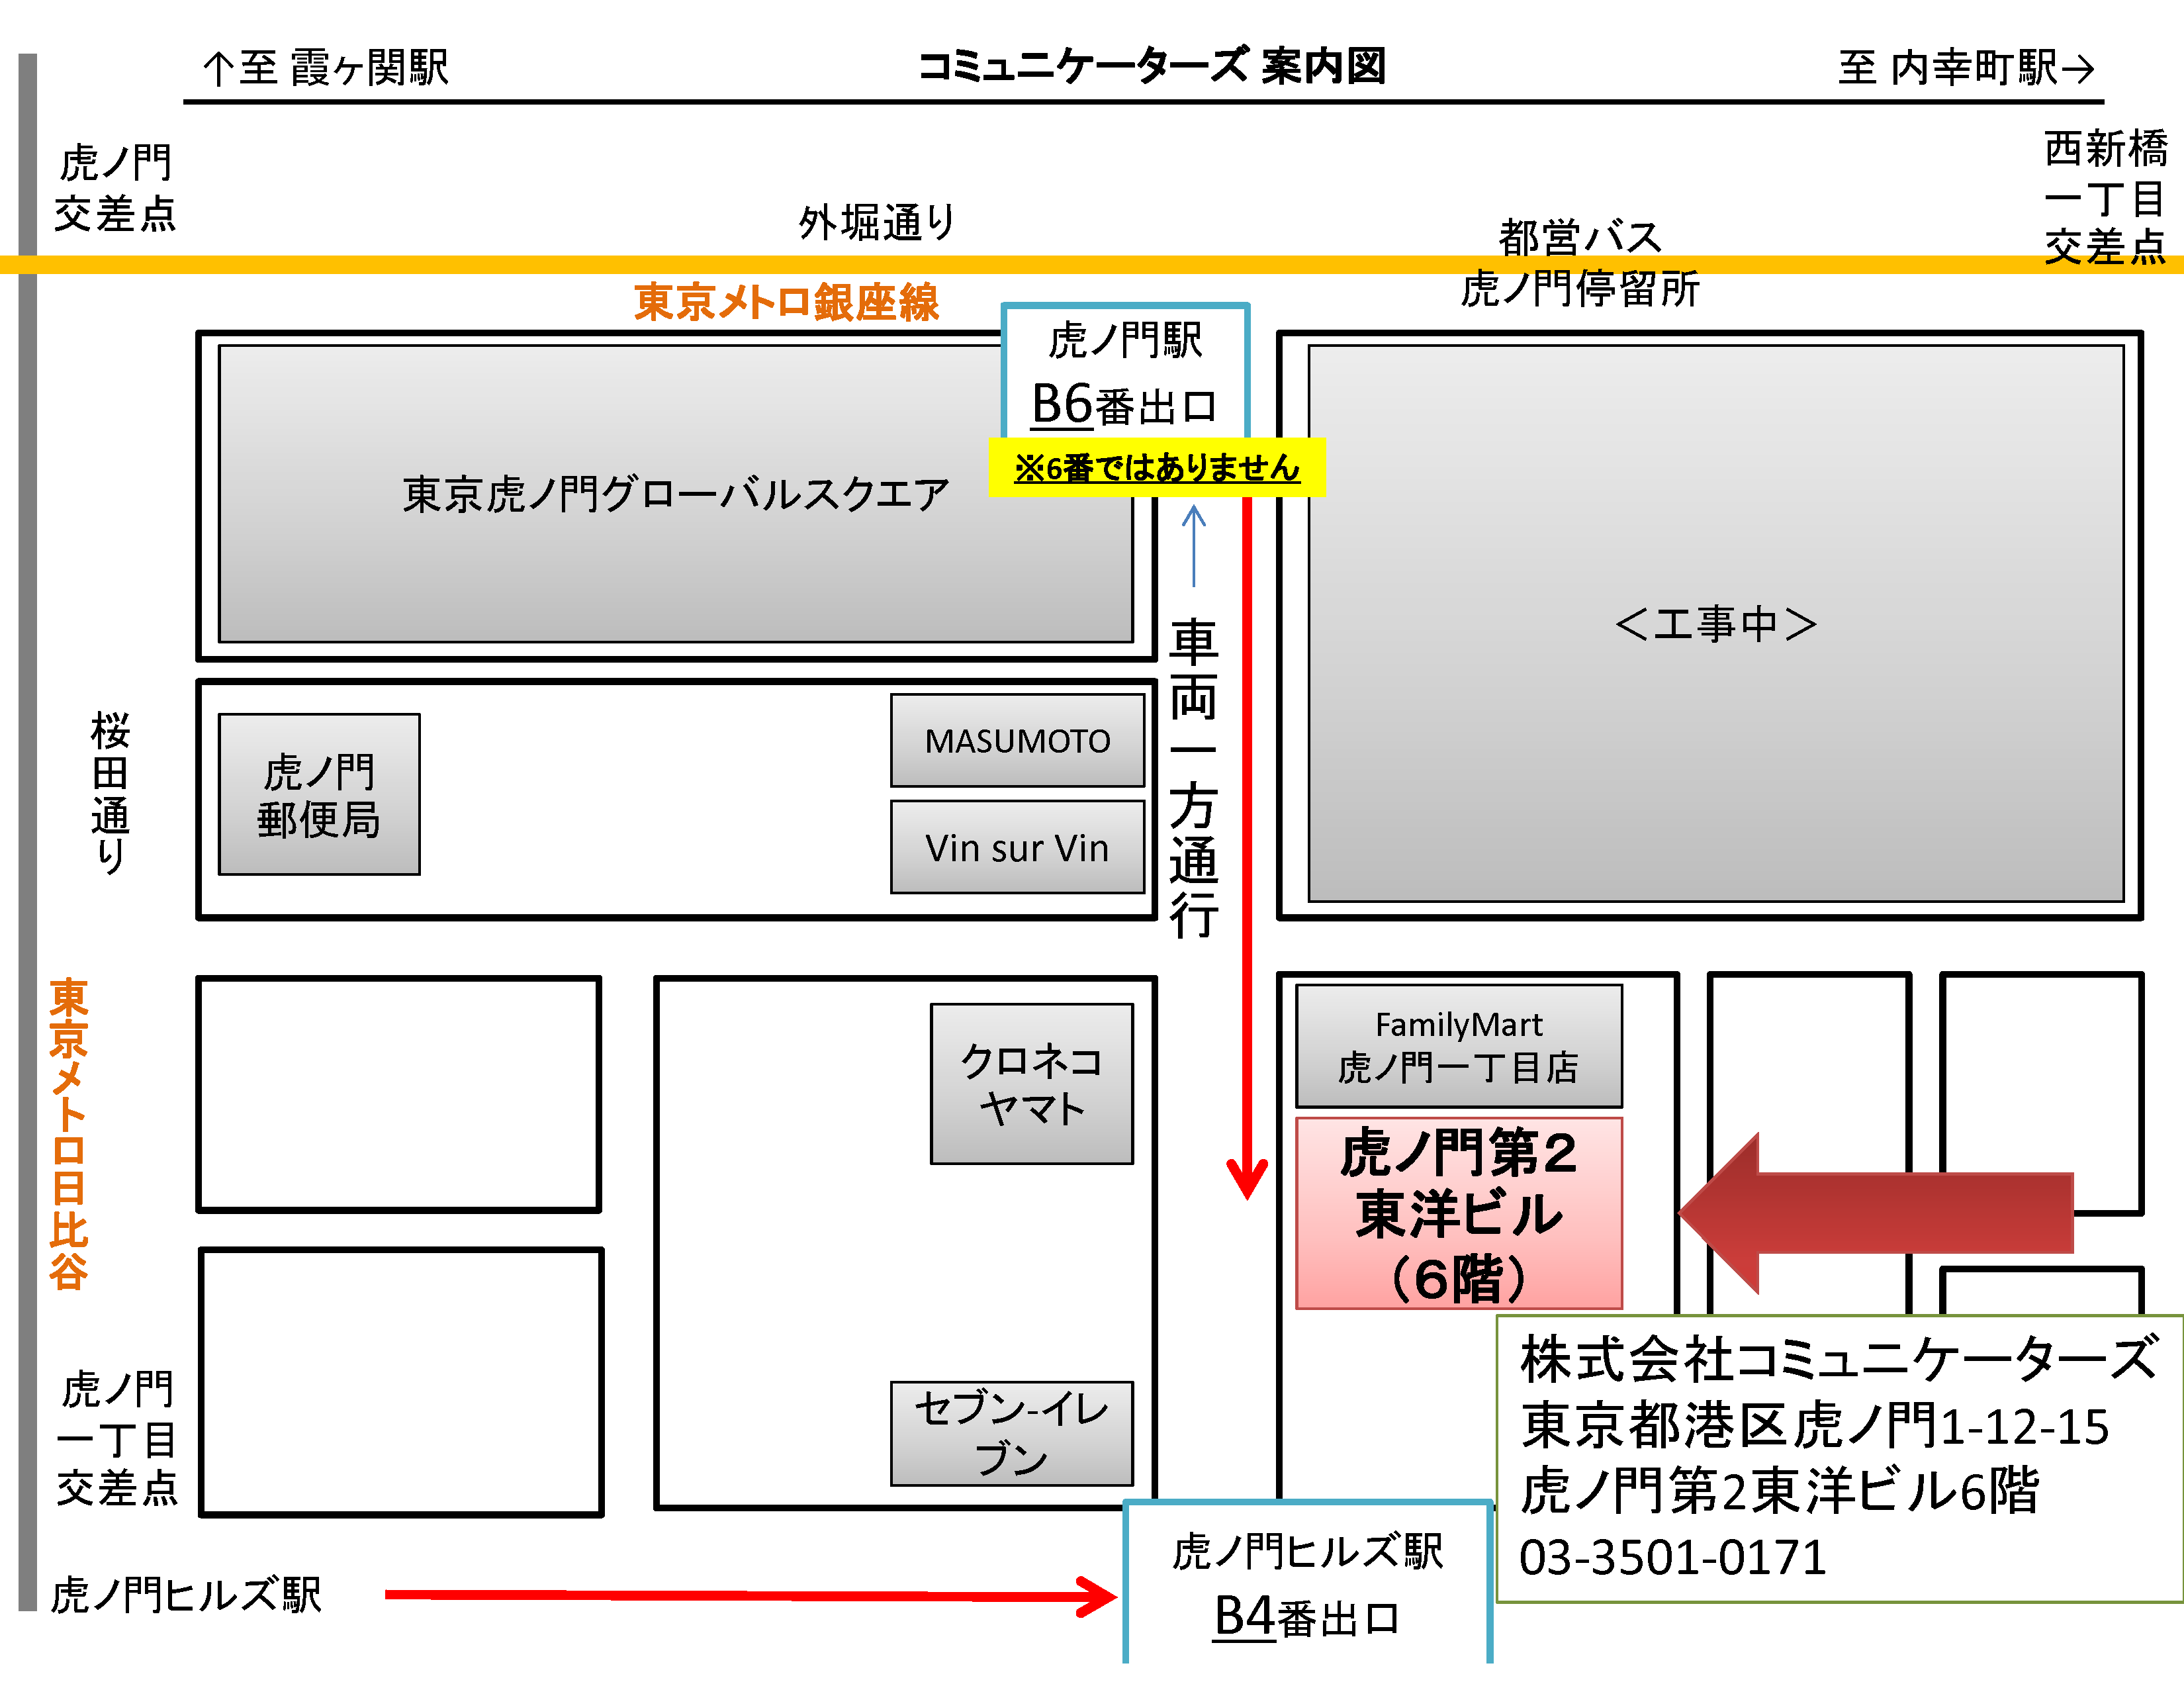Click the blue one-way traffic arrow
Screen dimensions: 2184x1688
[1194, 545]
